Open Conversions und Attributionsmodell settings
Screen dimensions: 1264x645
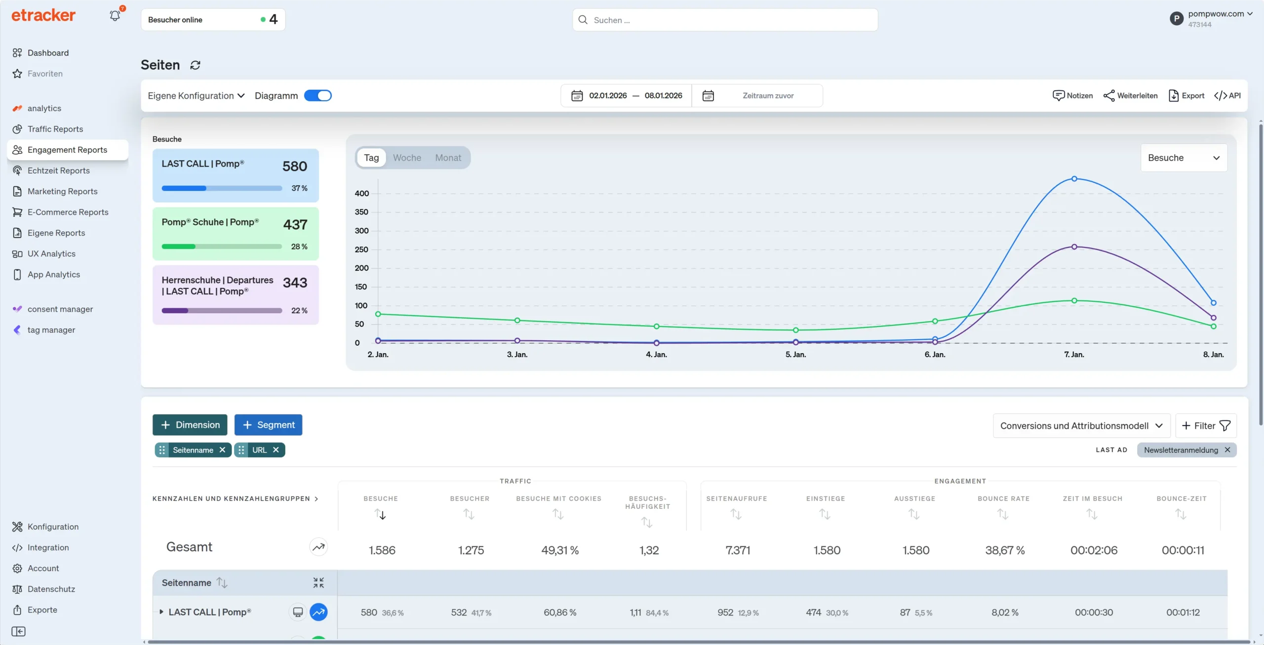tap(1080, 425)
